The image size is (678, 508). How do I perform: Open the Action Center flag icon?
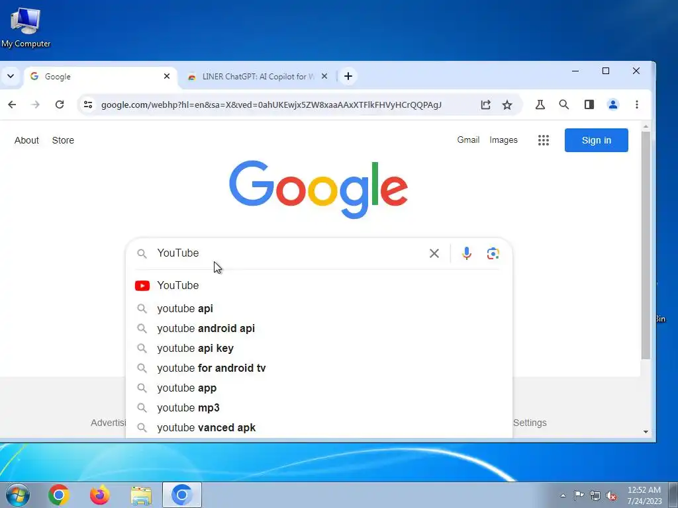[x=579, y=495]
